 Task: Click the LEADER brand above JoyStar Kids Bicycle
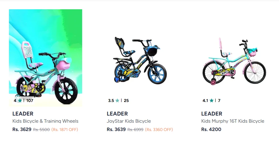(117, 114)
